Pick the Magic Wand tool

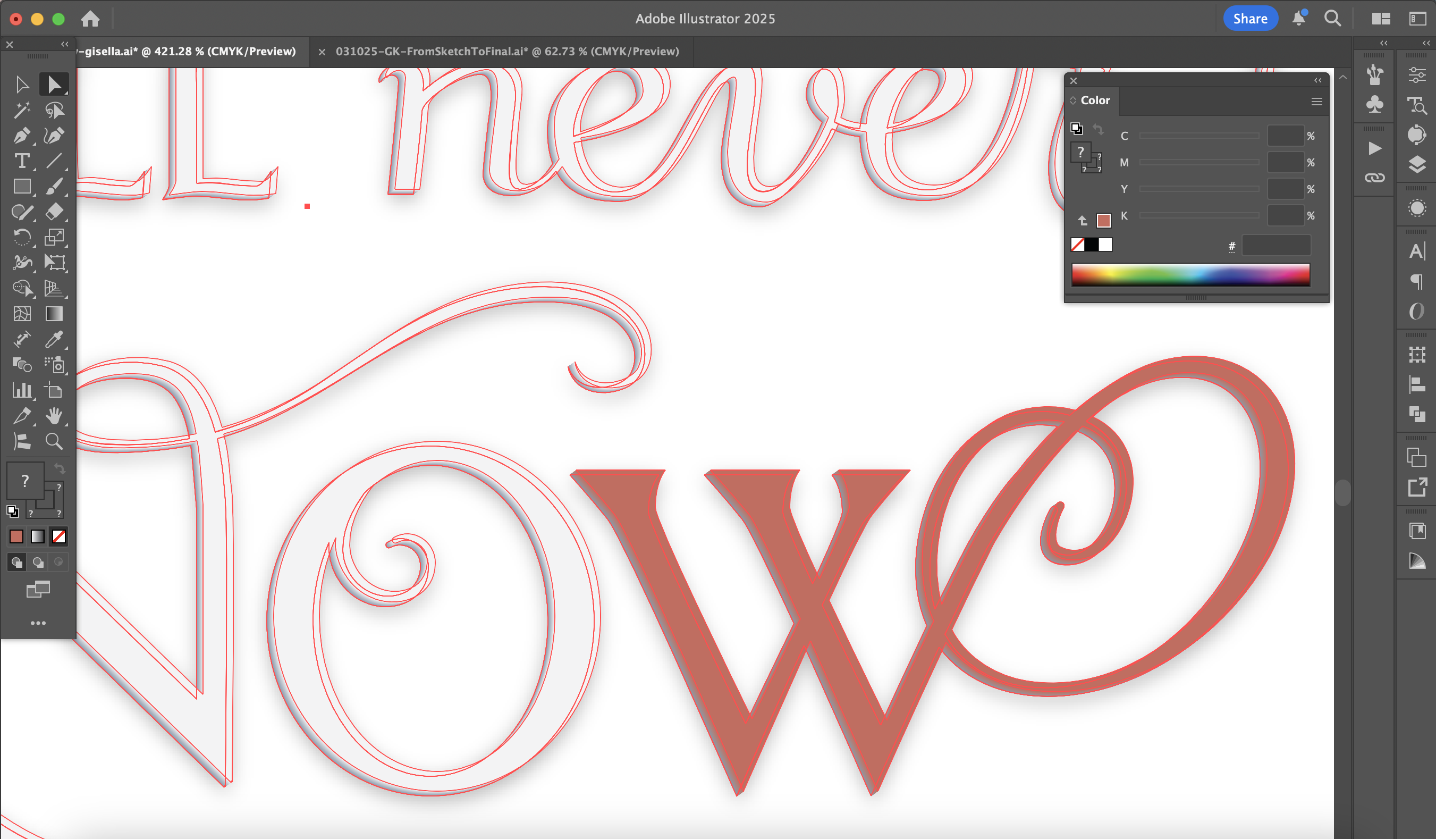click(22, 110)
